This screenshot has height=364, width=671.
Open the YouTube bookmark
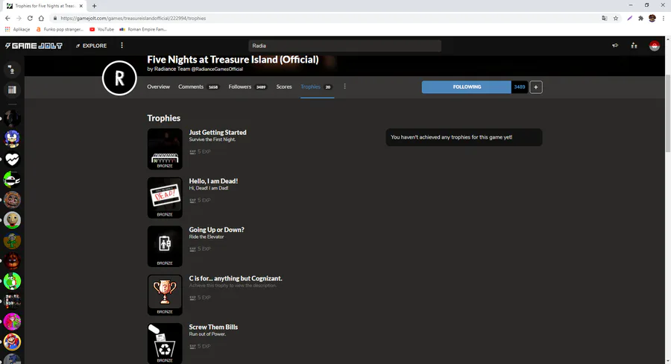point(102,30)
